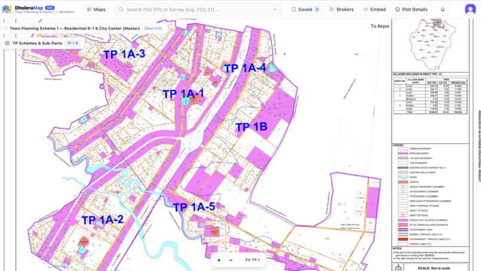Click the key map thumbnail of Dholera
This screenshot has height=271, width=481.
click(x=432, y=45)
